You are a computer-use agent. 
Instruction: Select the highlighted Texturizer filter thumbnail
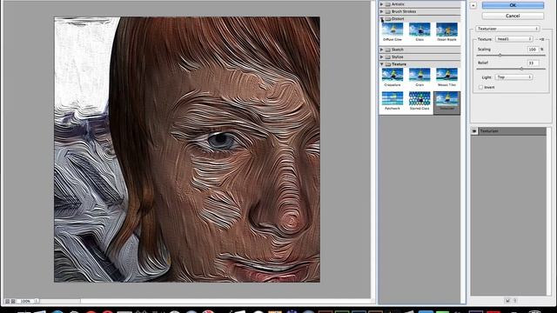pos(446,103)
